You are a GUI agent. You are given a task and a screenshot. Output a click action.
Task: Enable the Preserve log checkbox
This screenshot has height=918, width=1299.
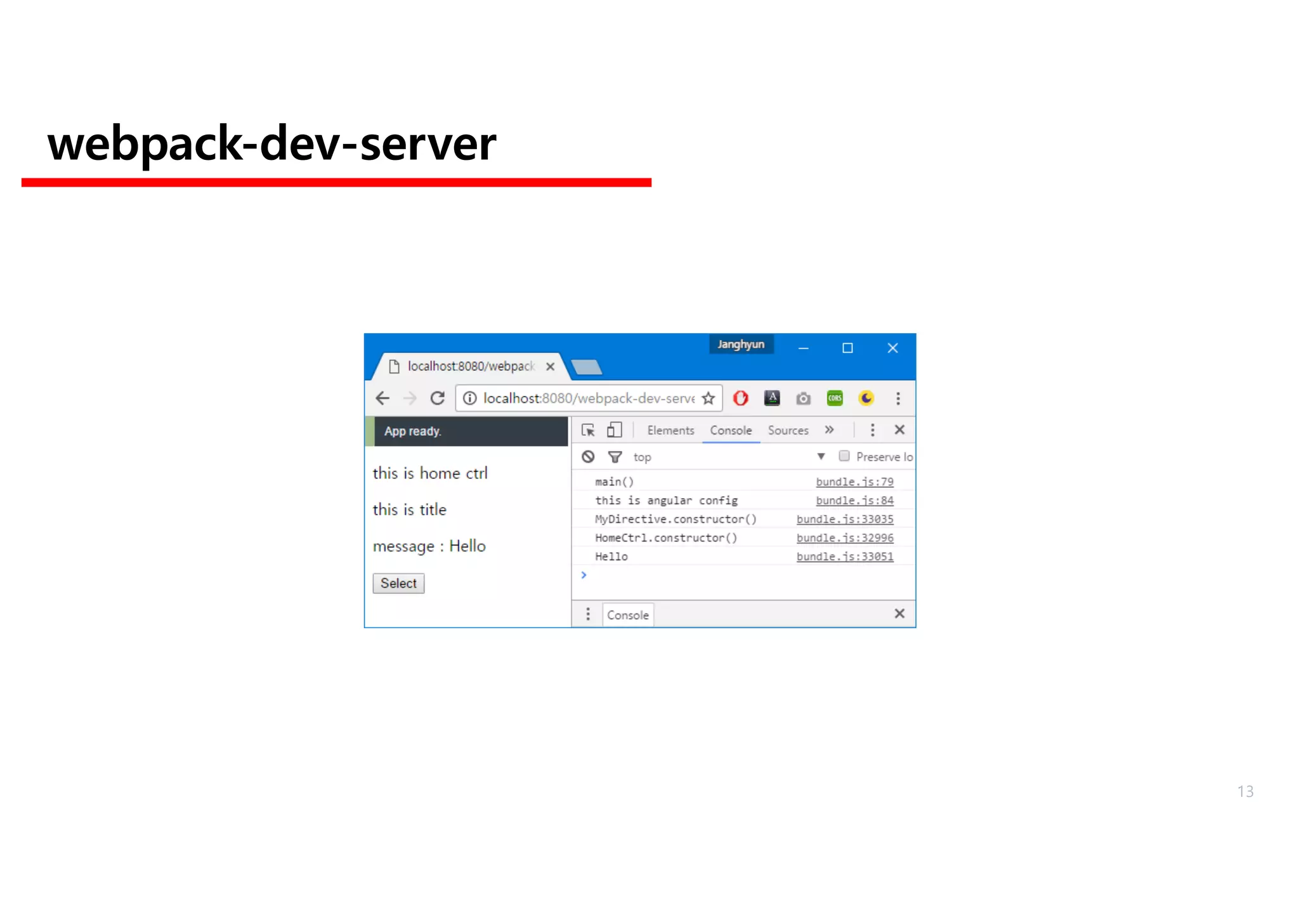point(844,456)
